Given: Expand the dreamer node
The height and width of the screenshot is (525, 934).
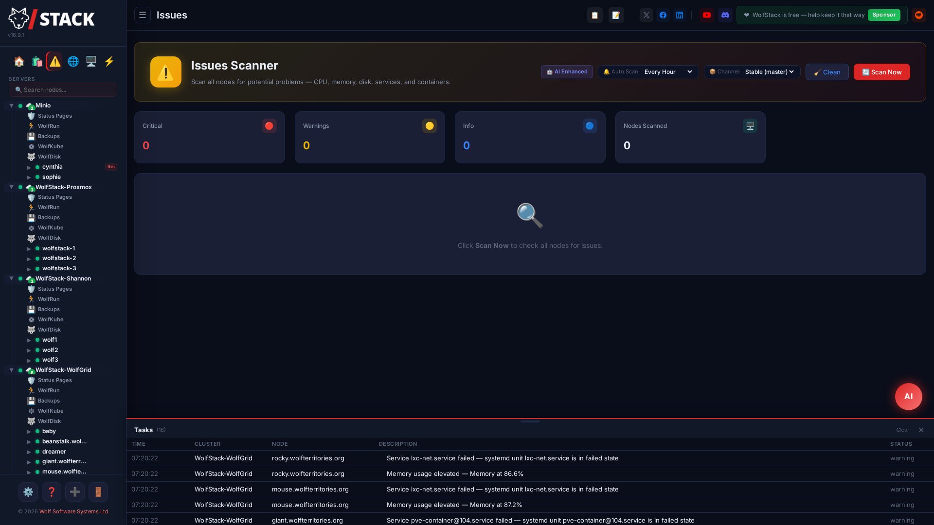Looking at the screenshot, I should tap(29, 452).
